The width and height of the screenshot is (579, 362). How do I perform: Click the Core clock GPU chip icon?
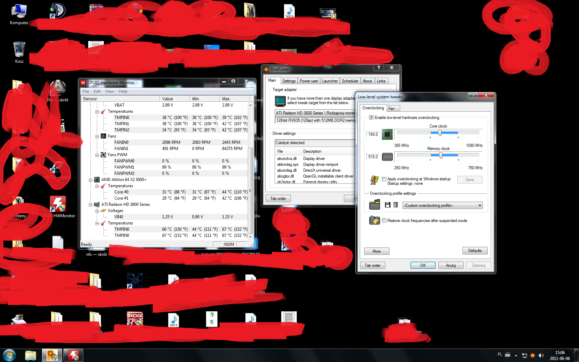point(387,134)
